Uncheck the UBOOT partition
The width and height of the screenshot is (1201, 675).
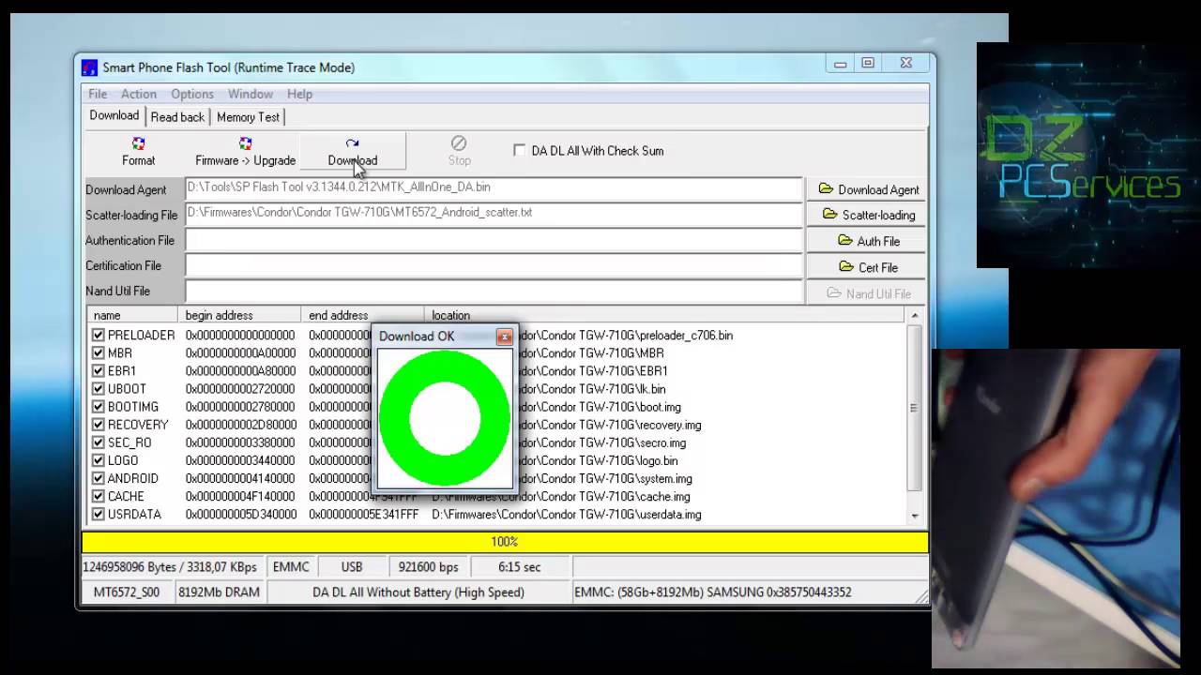(x=99, y=388)
